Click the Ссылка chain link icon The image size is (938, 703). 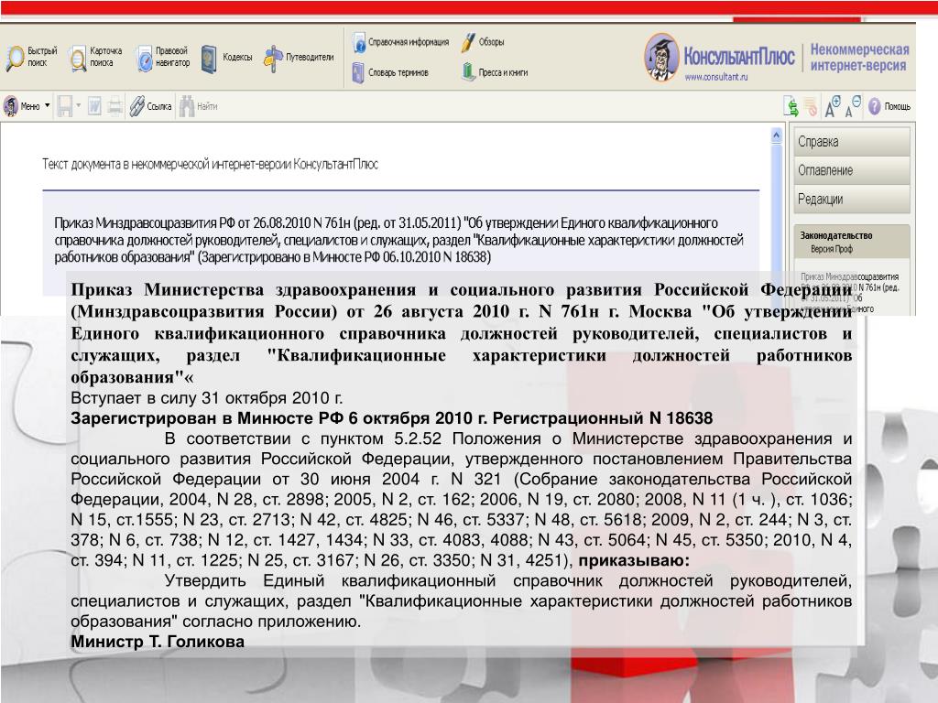coord(150,106)
